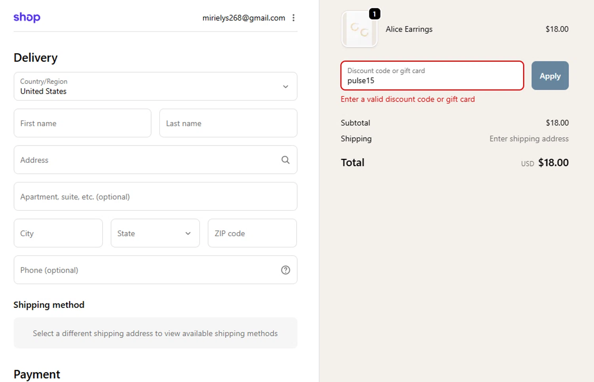
Task: Open the account options three-dot menu
Action: pyautogui.click(x=293, y=18)
